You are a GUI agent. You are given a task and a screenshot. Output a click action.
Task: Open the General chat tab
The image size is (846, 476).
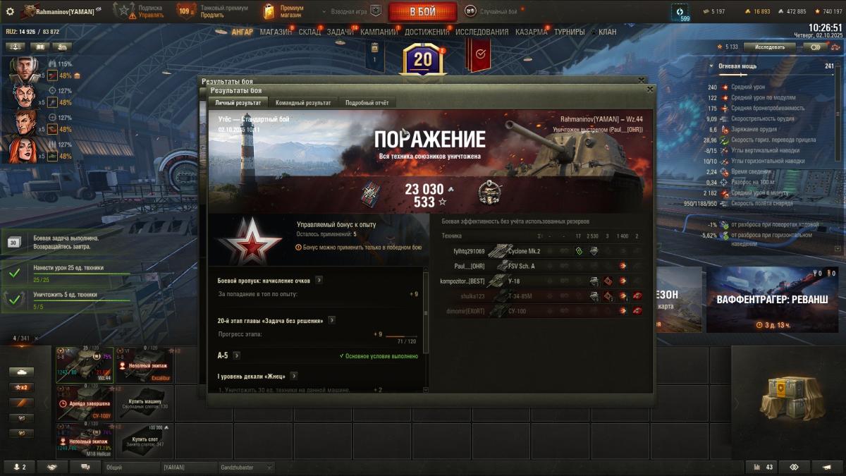tap(130, 467)
